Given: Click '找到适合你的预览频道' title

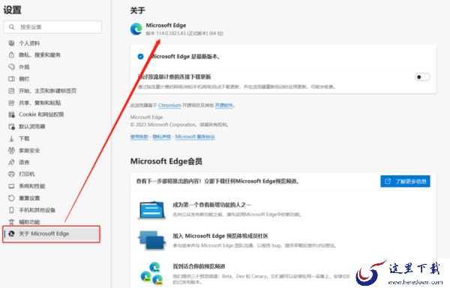Looking at the screenshot, I should 199,266.
